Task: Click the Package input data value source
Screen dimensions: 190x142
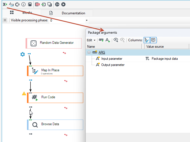Action: click(x=164, y=59)
